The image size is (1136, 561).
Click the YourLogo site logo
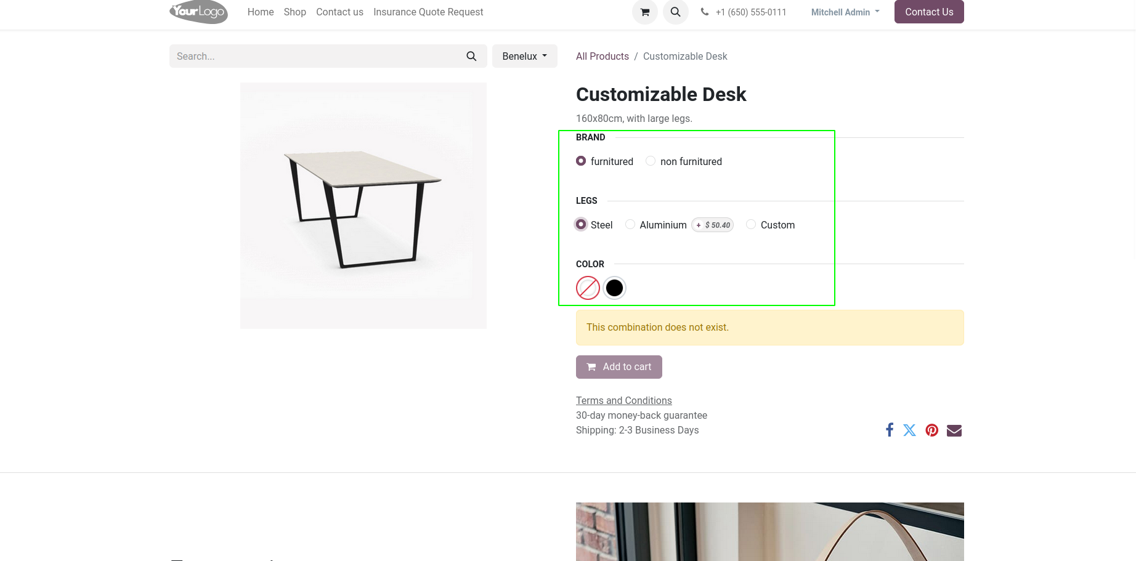(x=198, y=12)
